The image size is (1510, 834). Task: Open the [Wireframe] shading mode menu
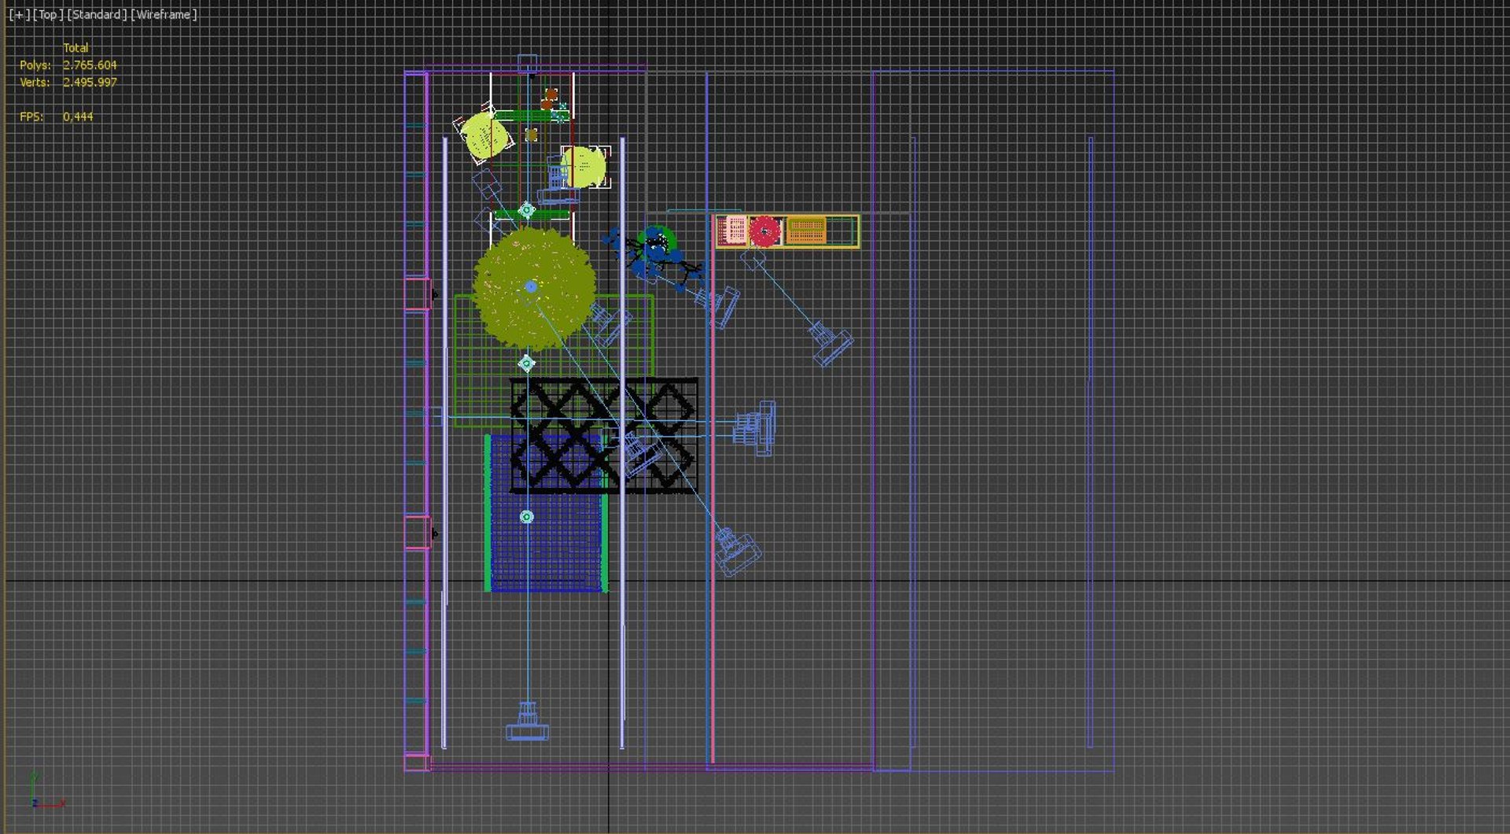point(164,14)
